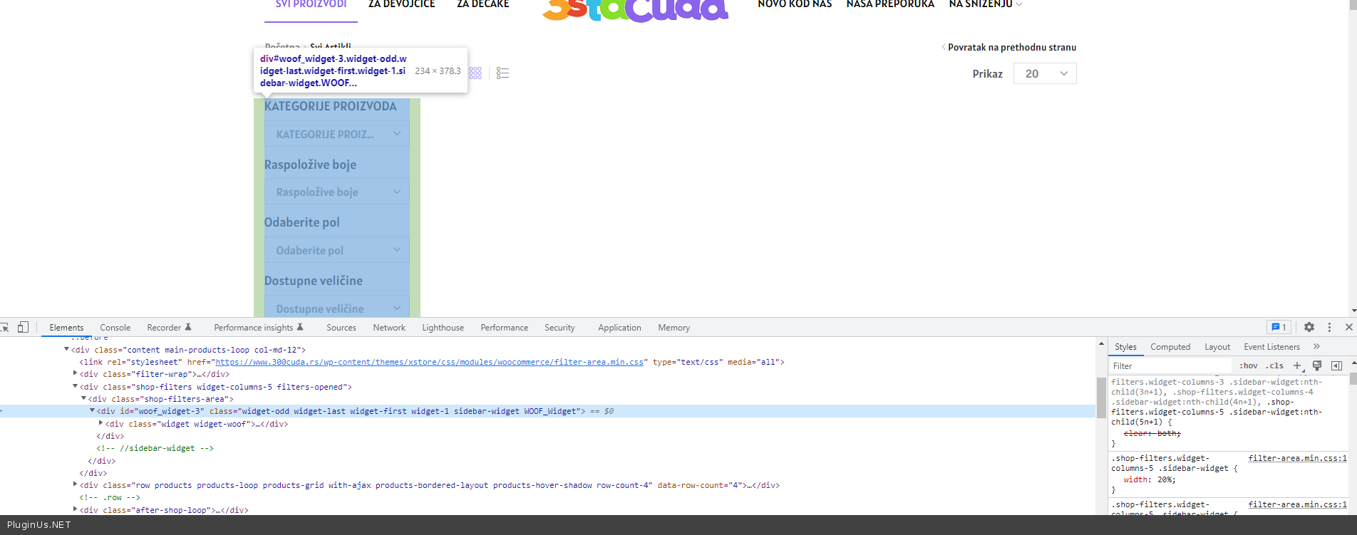The image size is (1357, 535).
Task: Open DevTools three-dot customize menu
Action: point(1329,327)
